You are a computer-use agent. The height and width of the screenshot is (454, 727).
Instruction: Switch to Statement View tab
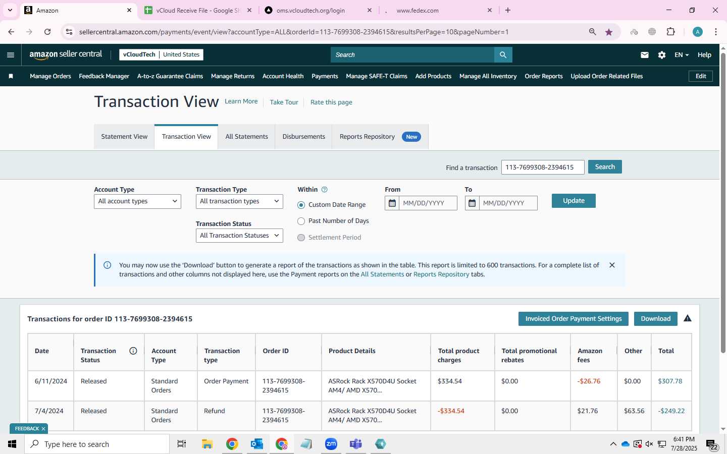124,137
